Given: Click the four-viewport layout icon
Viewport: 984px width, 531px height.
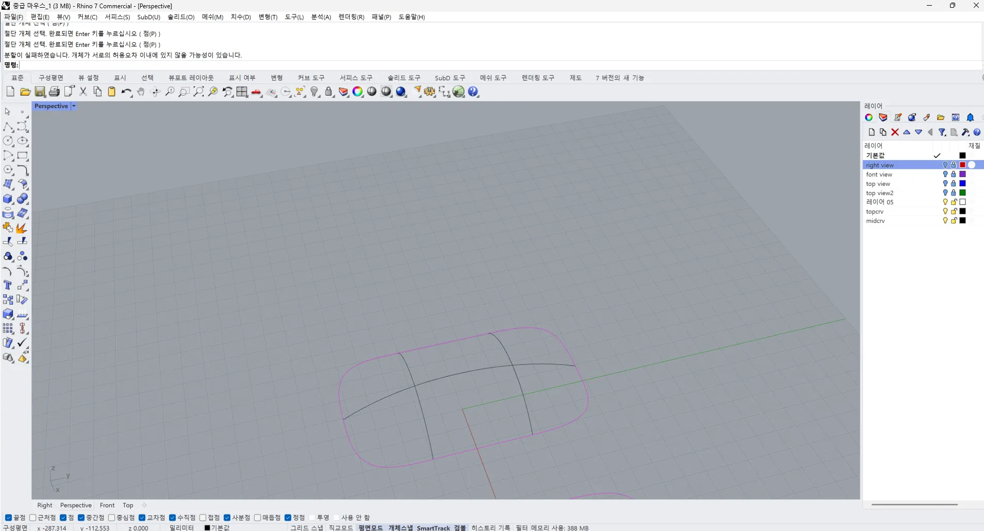Looking at the screenshot, I should (x=242, y=92).
